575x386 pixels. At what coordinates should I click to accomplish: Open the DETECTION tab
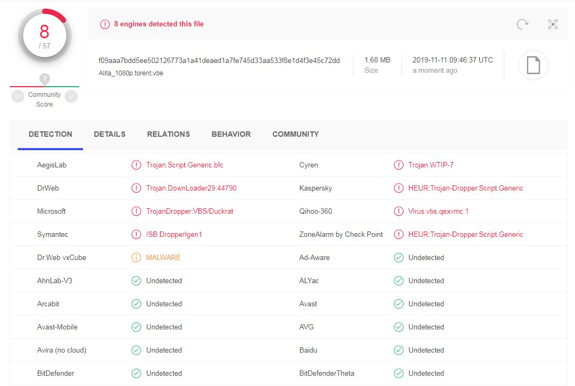coord(50,135)
